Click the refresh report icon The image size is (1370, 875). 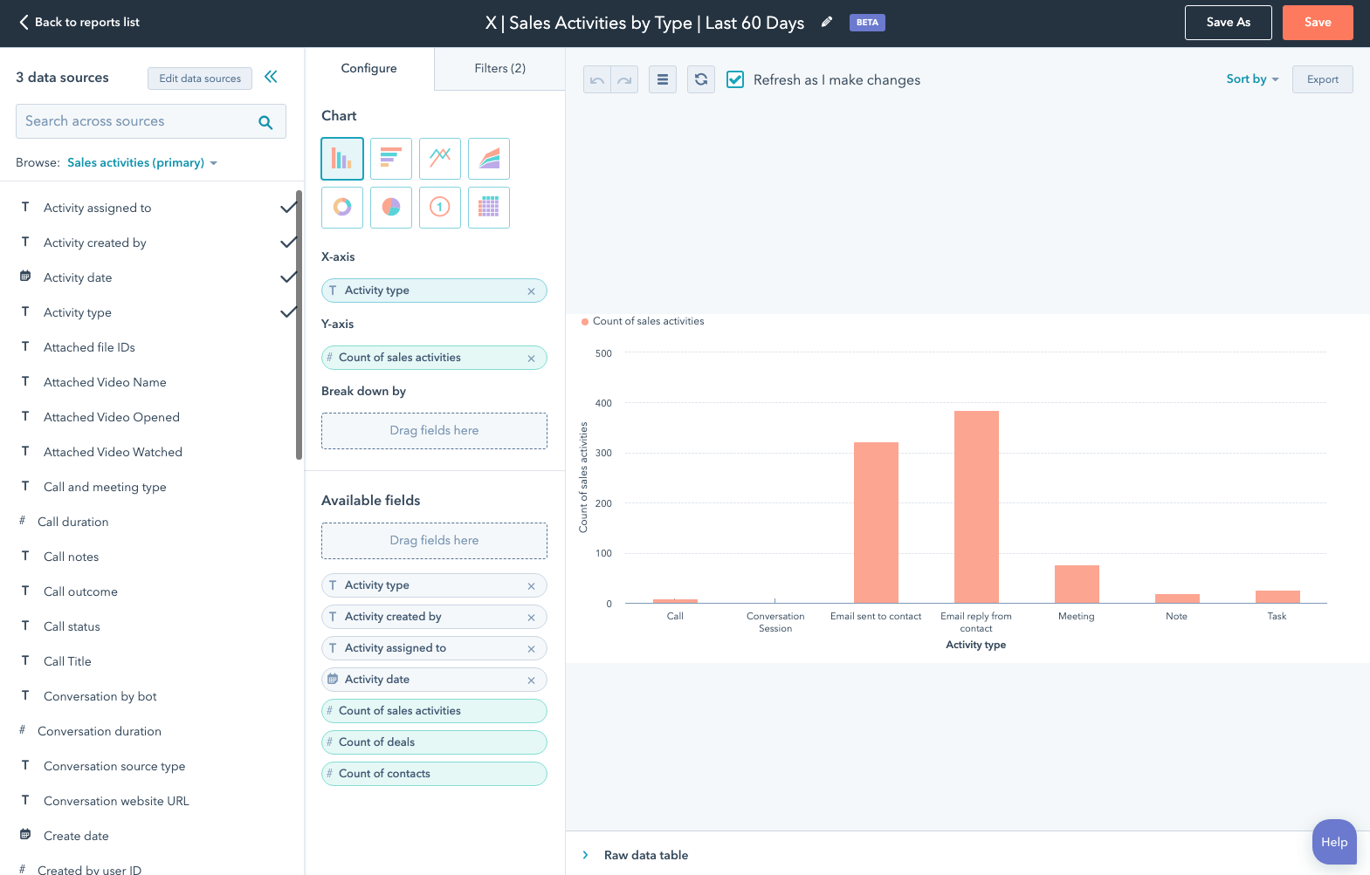701,79
